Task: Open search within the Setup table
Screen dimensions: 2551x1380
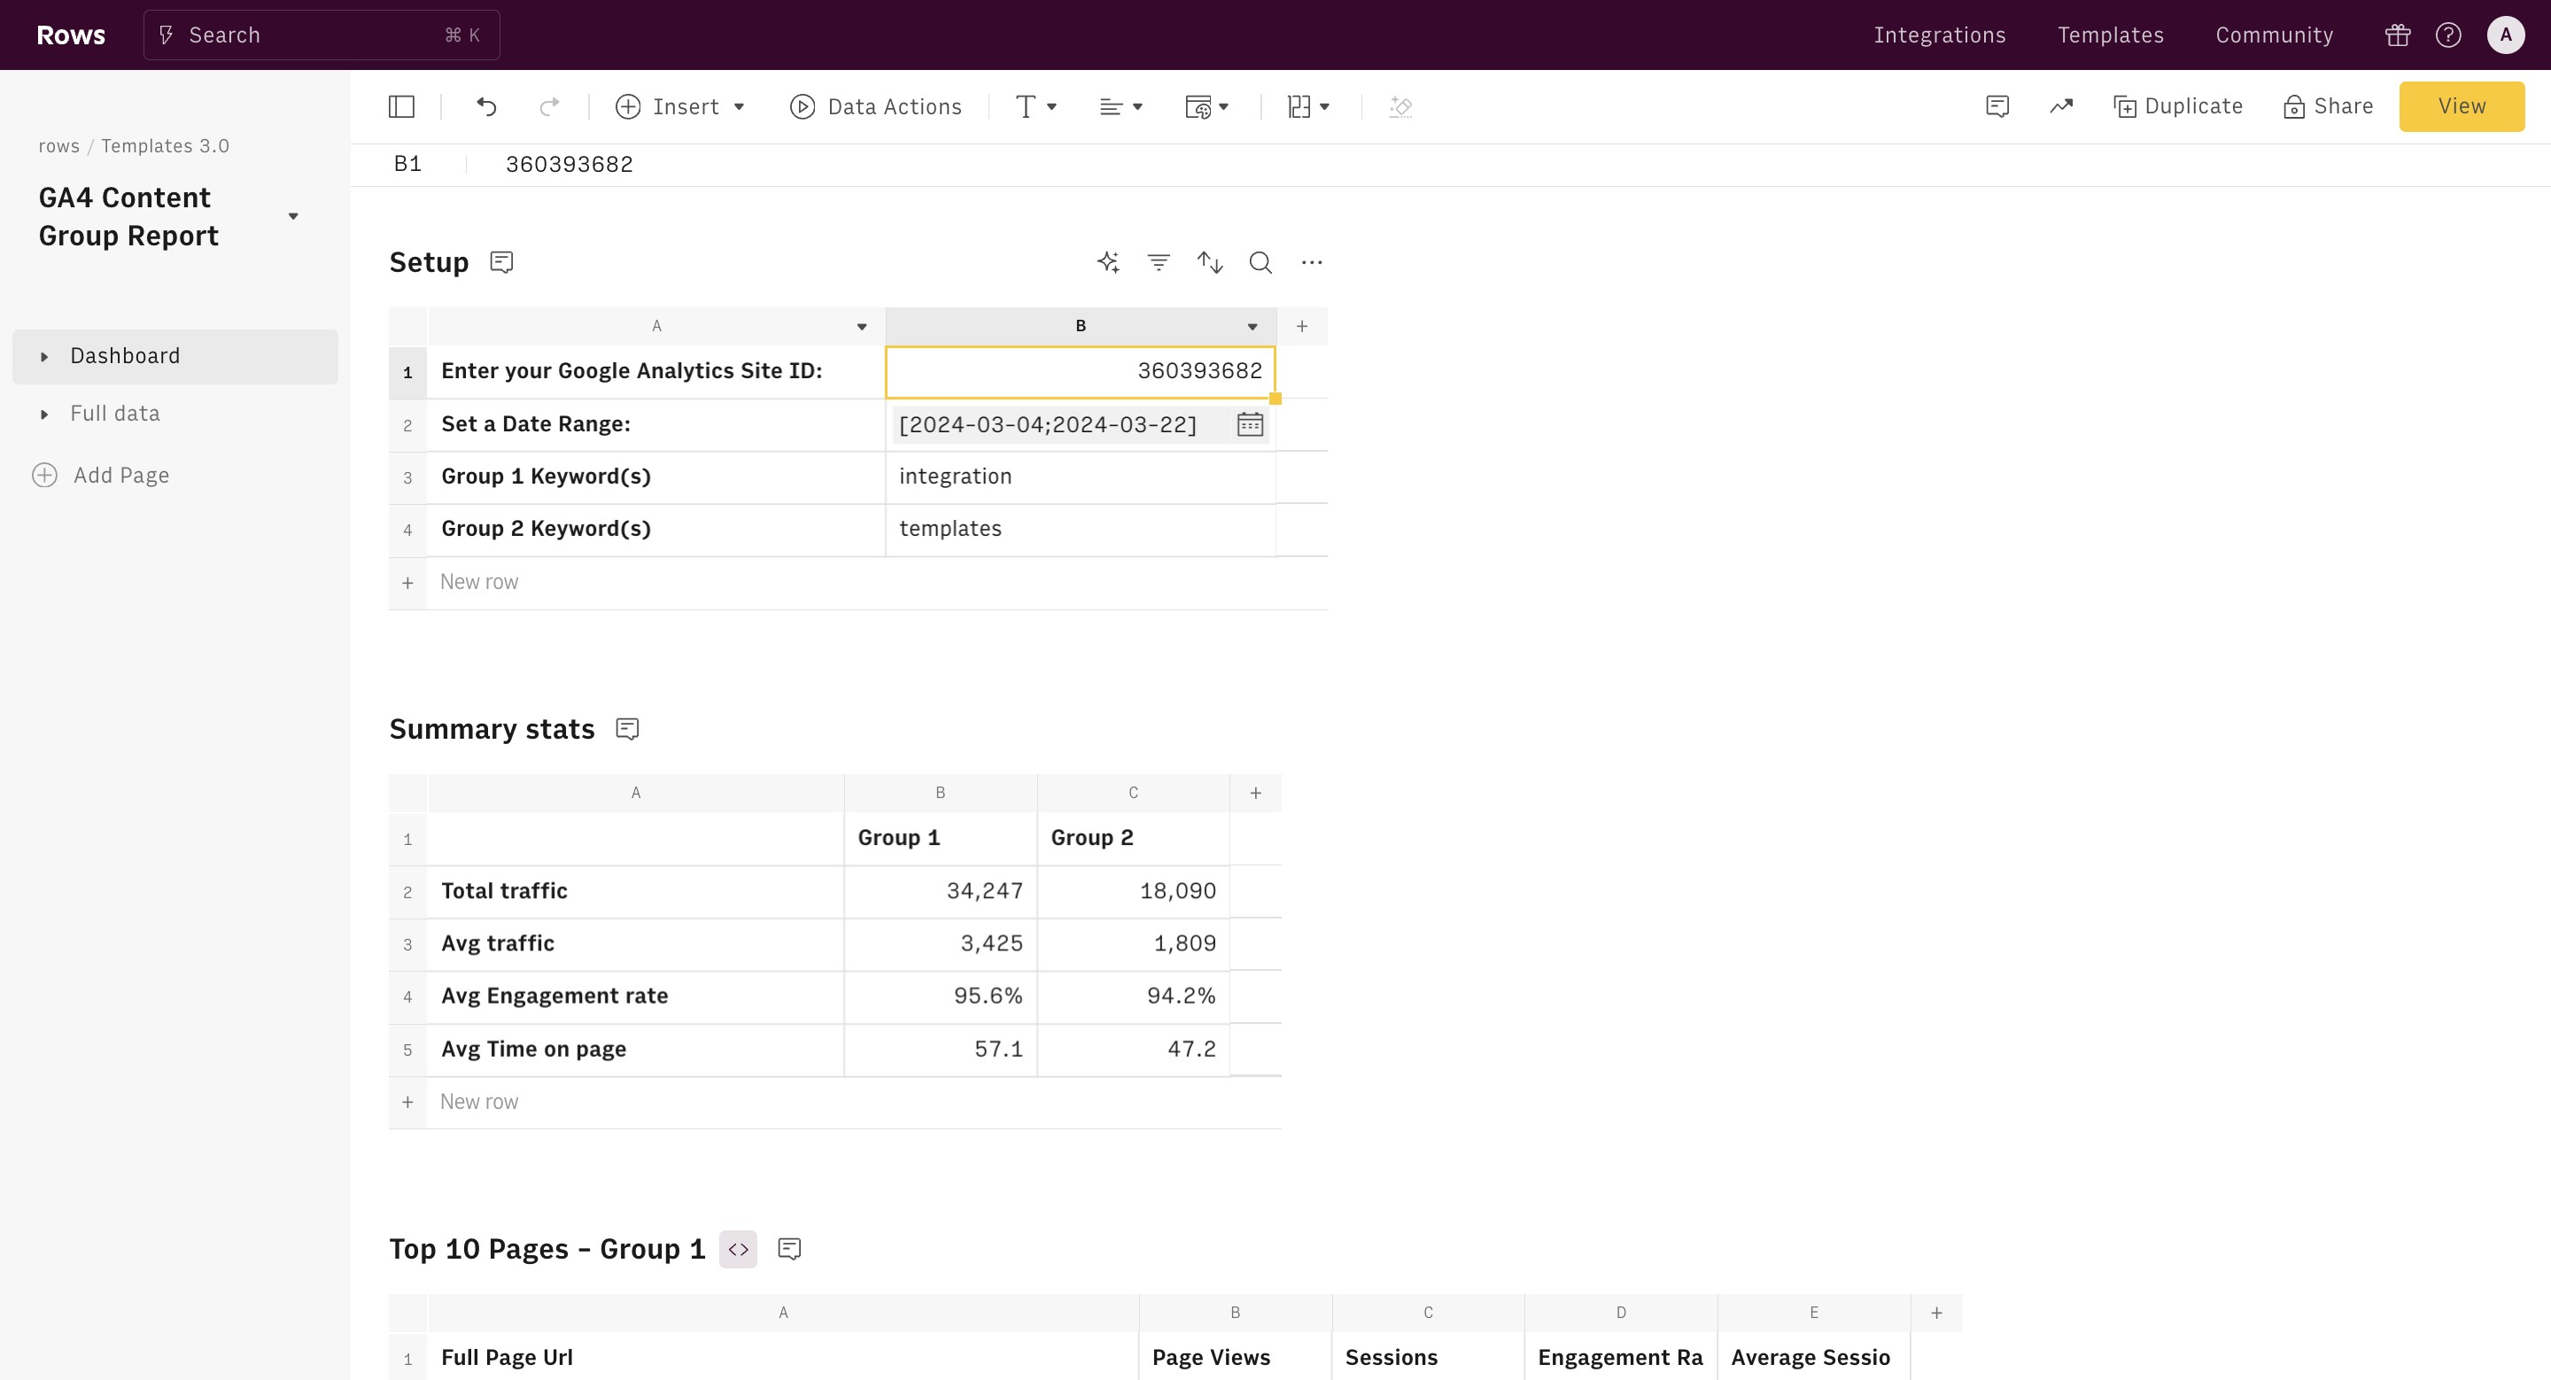Action: [1260, 262]
